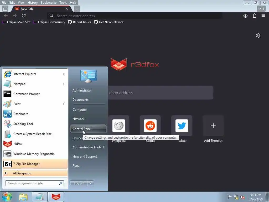Open Action Center flag in system tray
269x202 pixels.
tap(229, 197)
